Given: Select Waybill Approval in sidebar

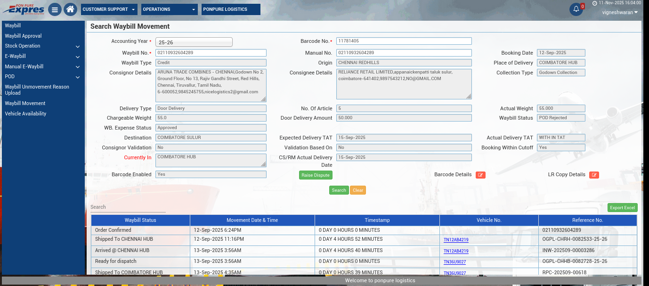Looking at the screenshot, I should click(24, 36).
